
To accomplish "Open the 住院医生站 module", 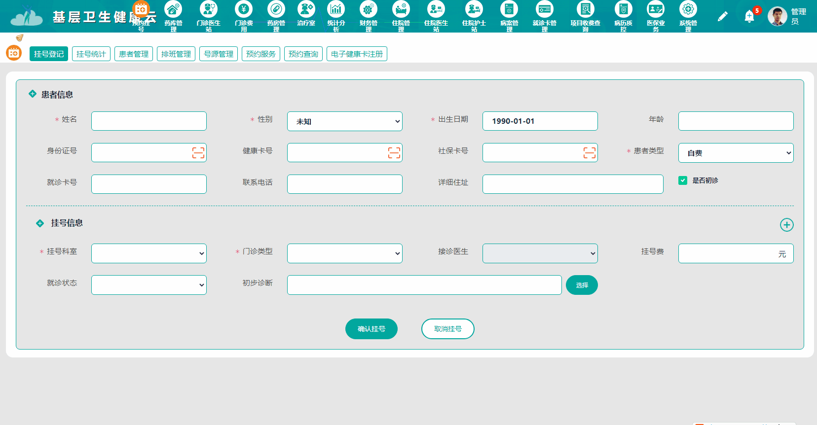I will pos(436,16).
